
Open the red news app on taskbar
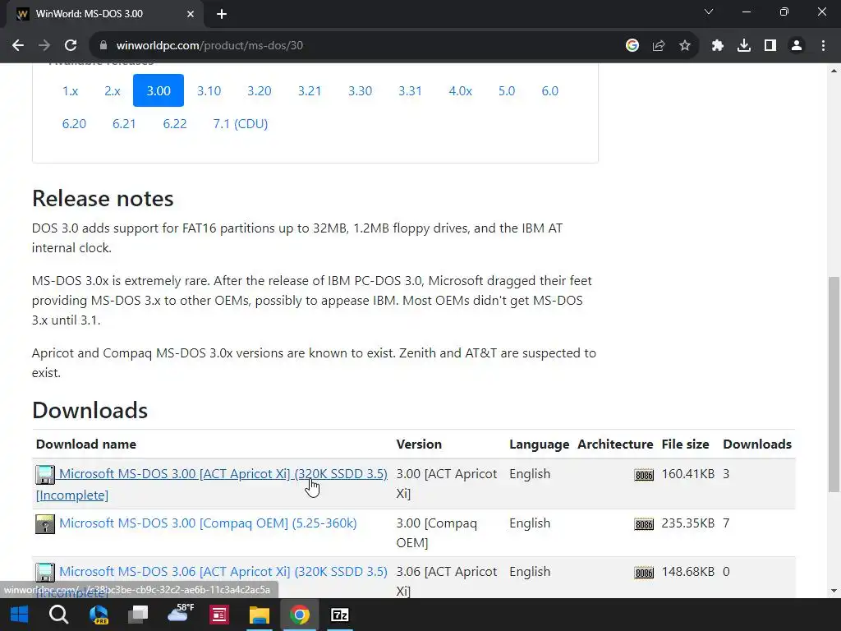pyautogui.click(x=219, y=615)
